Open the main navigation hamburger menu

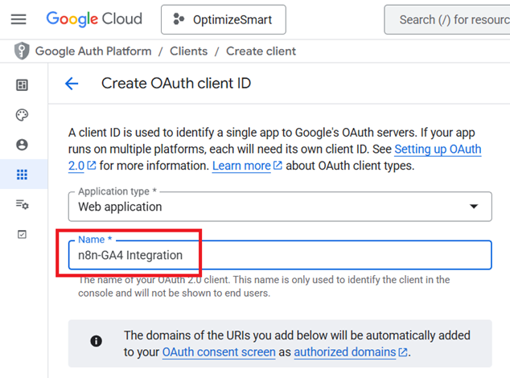coord(18,19)
